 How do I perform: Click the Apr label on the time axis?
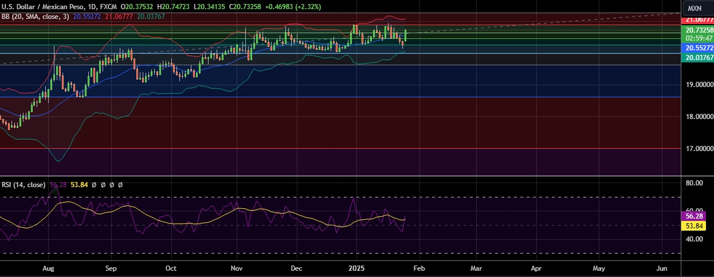click(x=536, y=268)
